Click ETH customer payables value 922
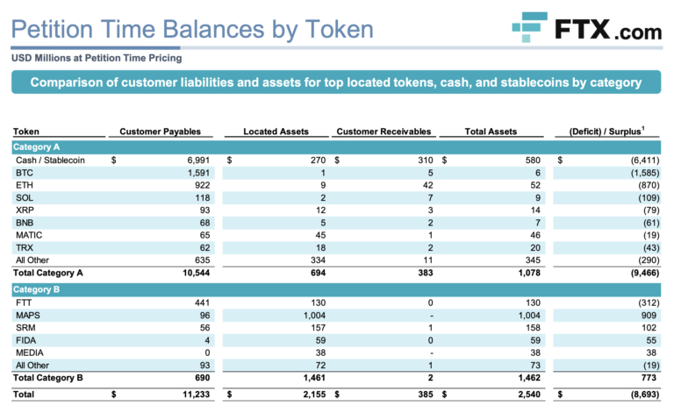This screenshot has height=413, width=674. pos(202,185)
